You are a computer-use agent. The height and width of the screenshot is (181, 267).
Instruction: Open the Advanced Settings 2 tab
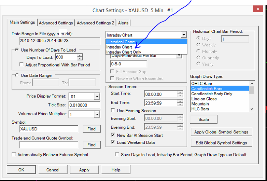[95, 23]
